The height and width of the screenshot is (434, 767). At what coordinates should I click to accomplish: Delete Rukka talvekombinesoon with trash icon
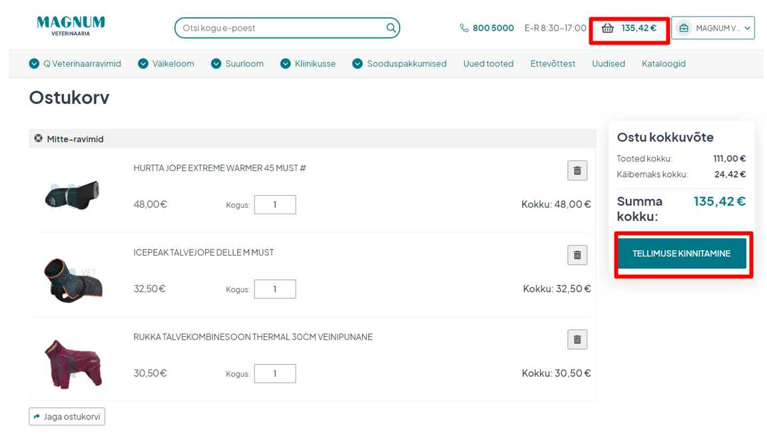[x=577, y=339]
